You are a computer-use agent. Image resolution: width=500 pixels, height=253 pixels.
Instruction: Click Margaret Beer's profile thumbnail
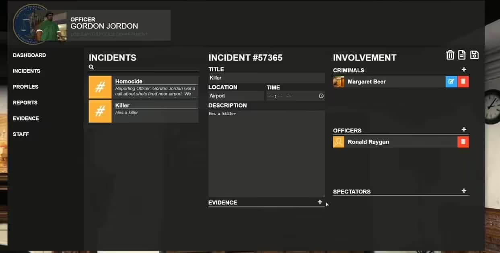(x=338, y=81)
